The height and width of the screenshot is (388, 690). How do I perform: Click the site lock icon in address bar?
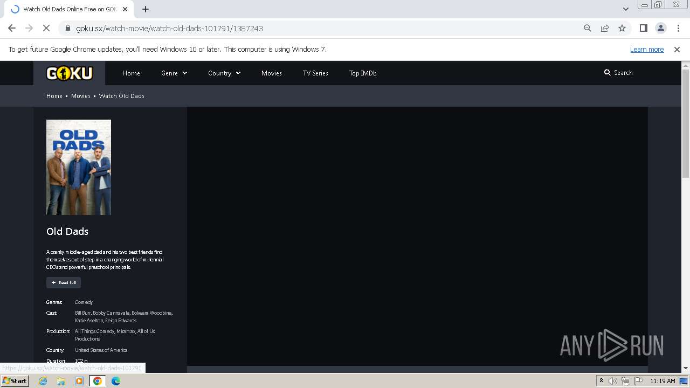pos(67,28)
